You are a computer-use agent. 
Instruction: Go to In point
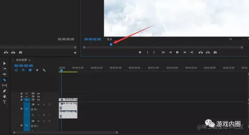click(x=163, y=52)
